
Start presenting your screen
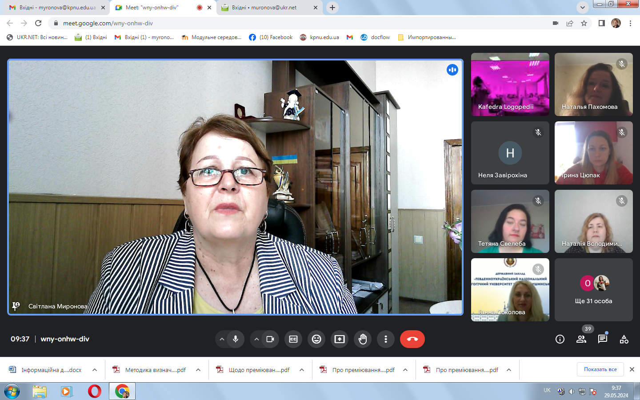tap(340, 339)
